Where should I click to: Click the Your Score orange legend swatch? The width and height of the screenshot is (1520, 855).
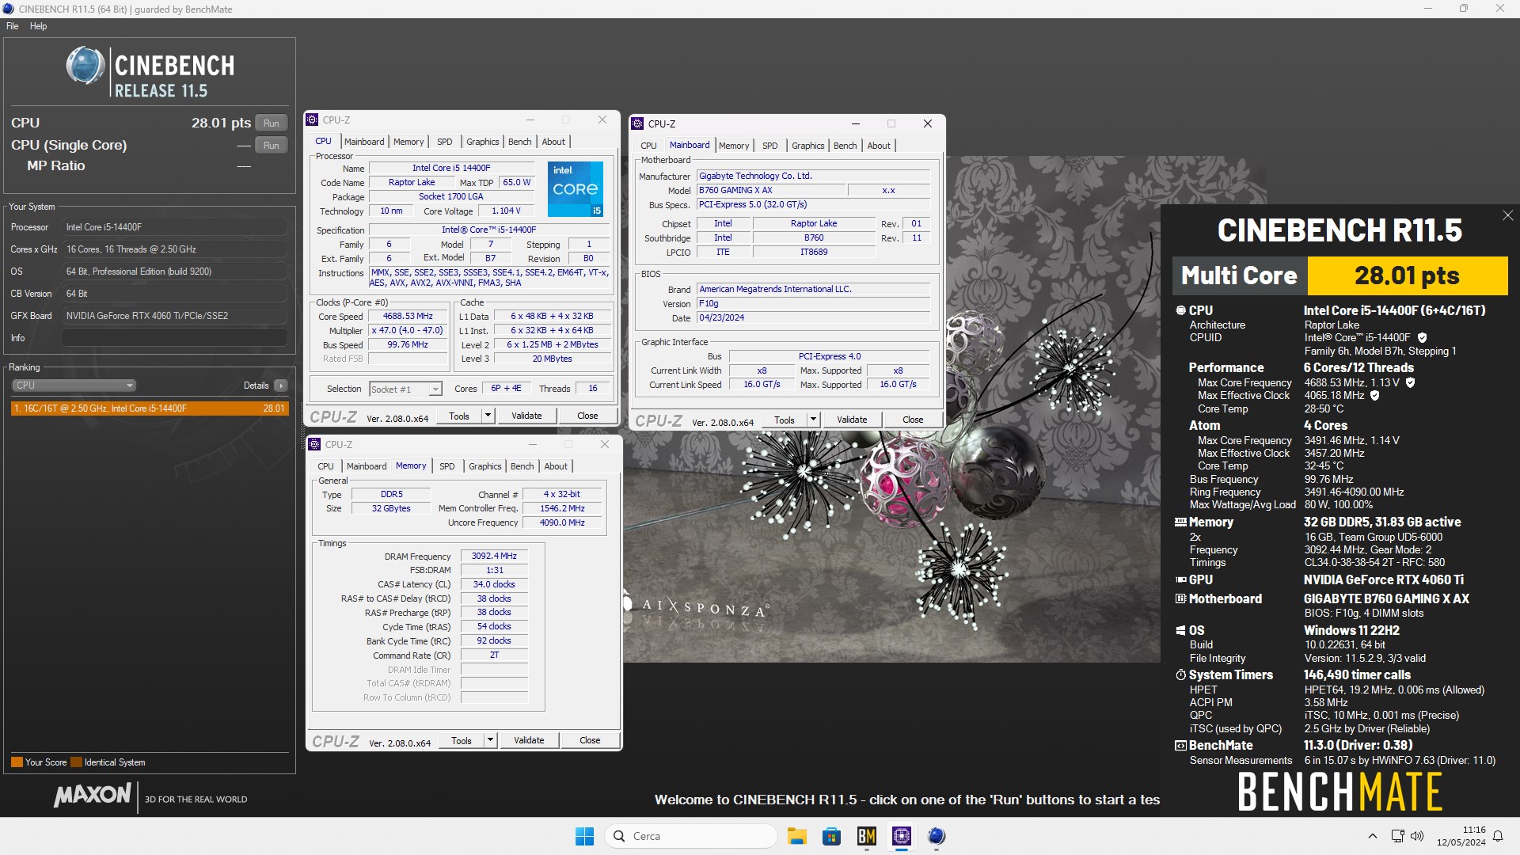pyautogui.click(x=17, y=762)
